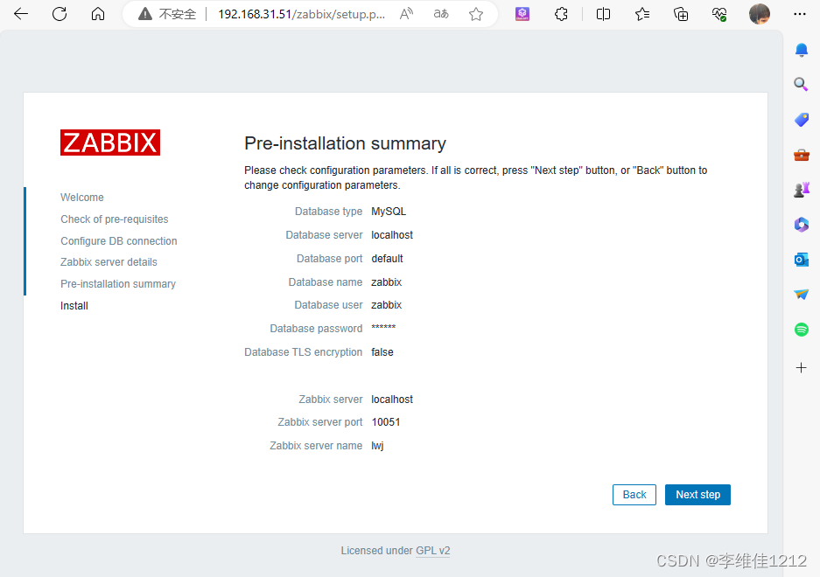The image size is (820, 577).
Task: Open the browser home page icon
Action: click(98, 14)
